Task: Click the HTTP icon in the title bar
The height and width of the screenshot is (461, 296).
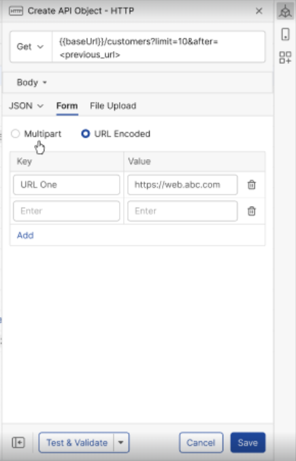Action: tap(16, 11)
